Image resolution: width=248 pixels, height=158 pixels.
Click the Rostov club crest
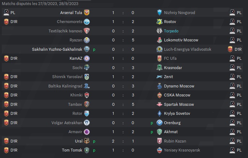click(x=159, y=22)
